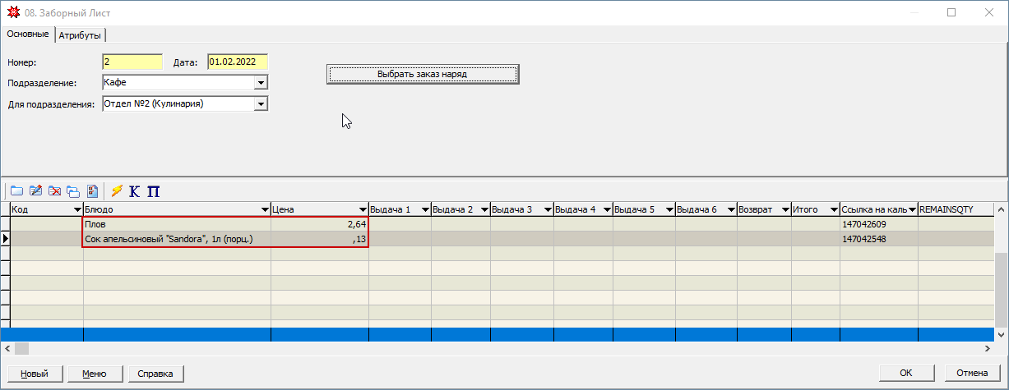The height and width of the screenshot is (390, 1009).
Task: Click the delete record red-cross icon
Action: coord(54,191)
